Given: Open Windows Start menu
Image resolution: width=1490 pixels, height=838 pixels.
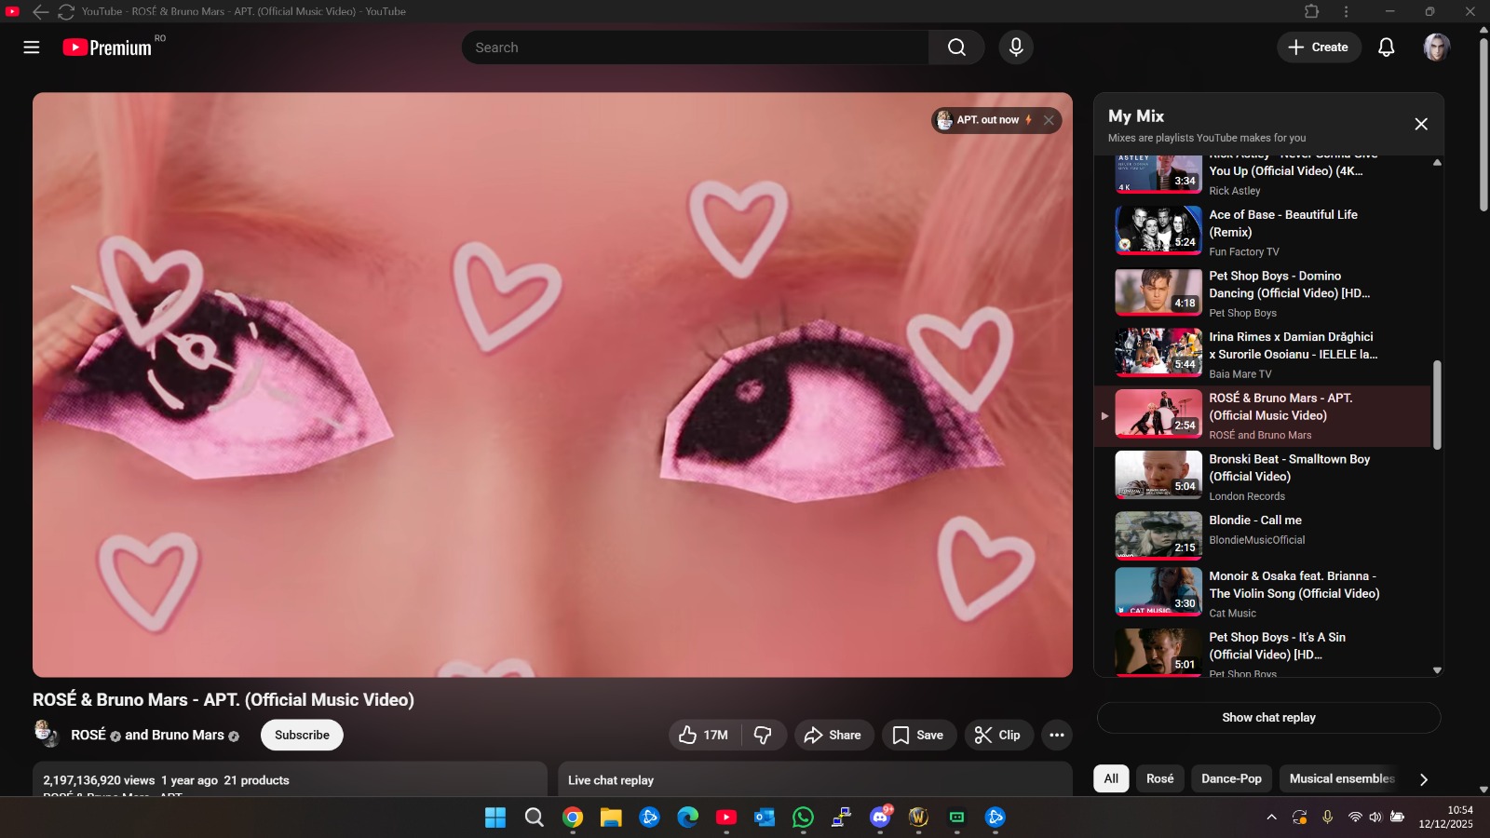Looking at the screenshot, I should tap(495, 818).
